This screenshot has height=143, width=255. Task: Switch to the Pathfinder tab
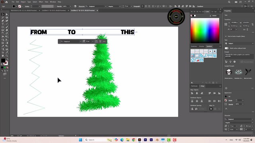coord(194,86)
